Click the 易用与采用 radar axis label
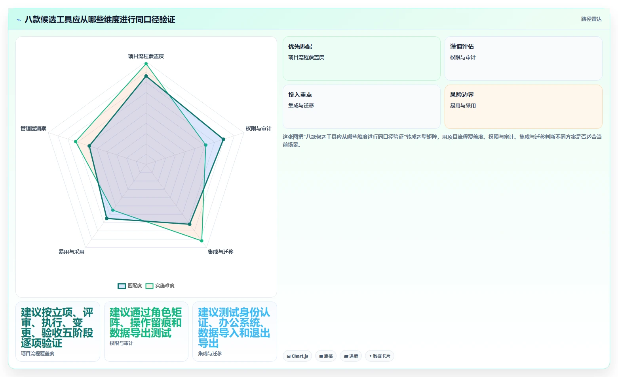This screenshot has width=618, height=377. coord(71,252)
